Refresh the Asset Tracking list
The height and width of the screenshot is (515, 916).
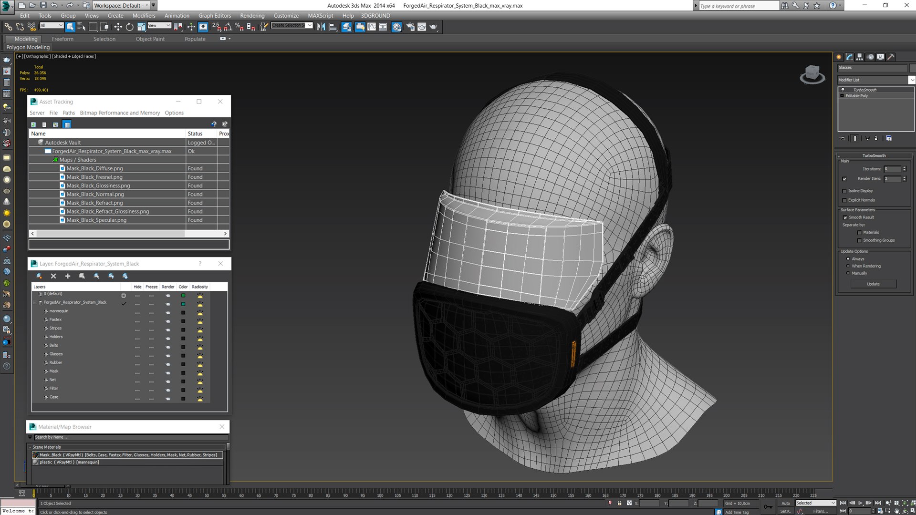(x=33, y=124)
